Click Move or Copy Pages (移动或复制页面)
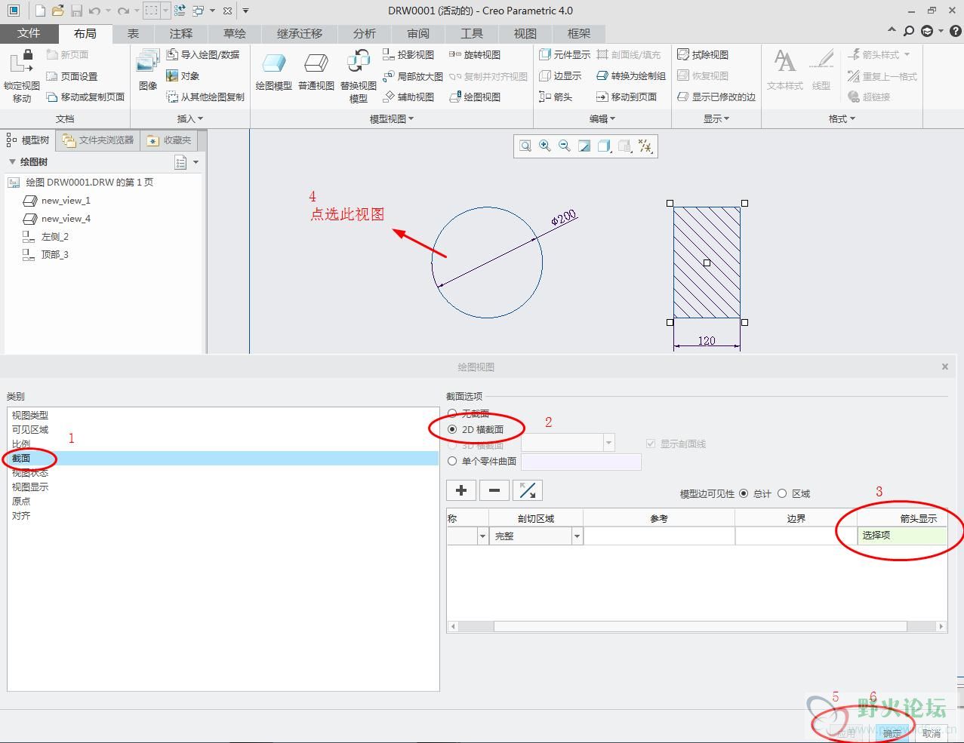 point(85,97)
